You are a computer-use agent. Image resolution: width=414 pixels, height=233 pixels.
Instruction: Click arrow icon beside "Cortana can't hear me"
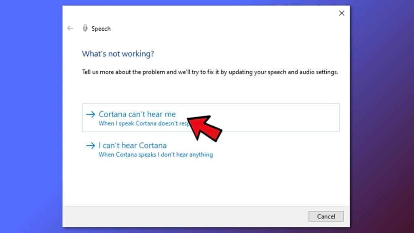coord(90,114)
